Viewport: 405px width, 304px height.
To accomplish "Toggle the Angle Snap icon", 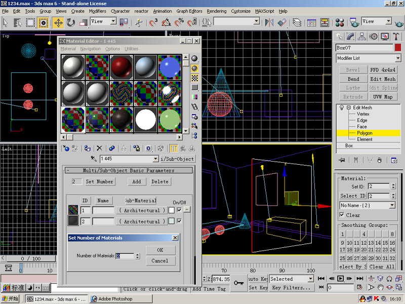I will point(166,23).
